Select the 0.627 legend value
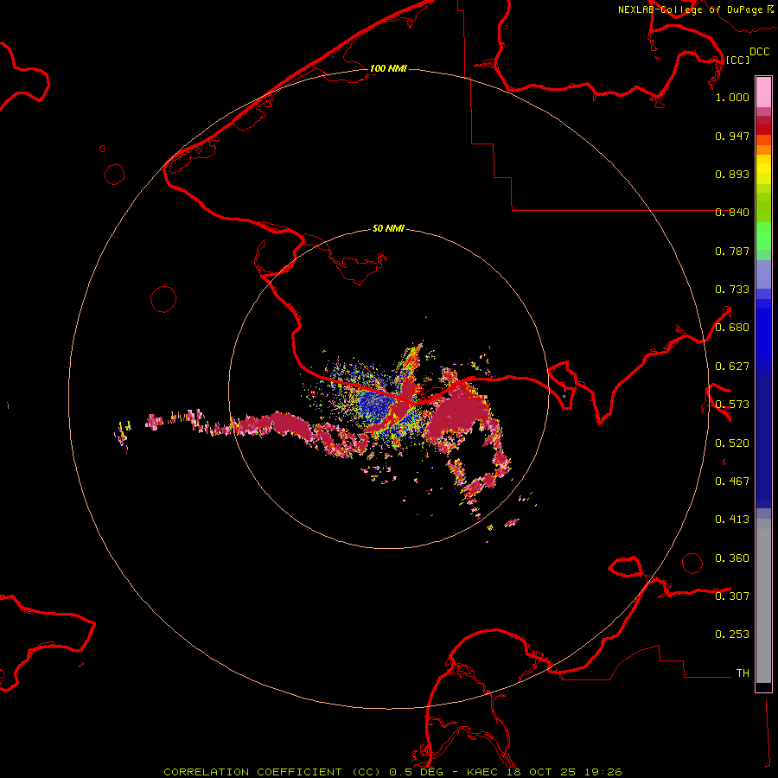This screenshot has height=778, width=778. (x=732, y=367)
